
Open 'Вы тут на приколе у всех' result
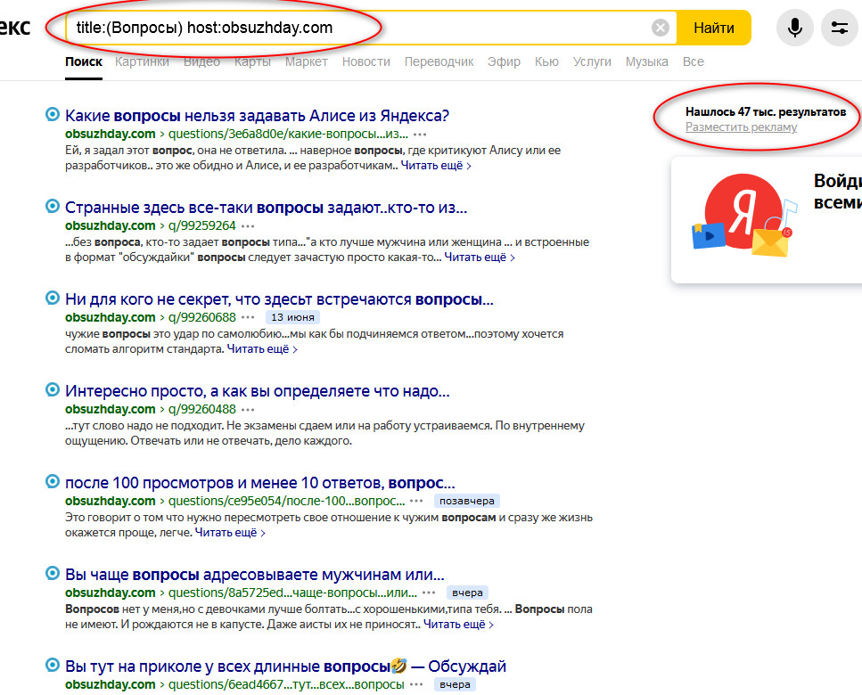coord(285,666)
